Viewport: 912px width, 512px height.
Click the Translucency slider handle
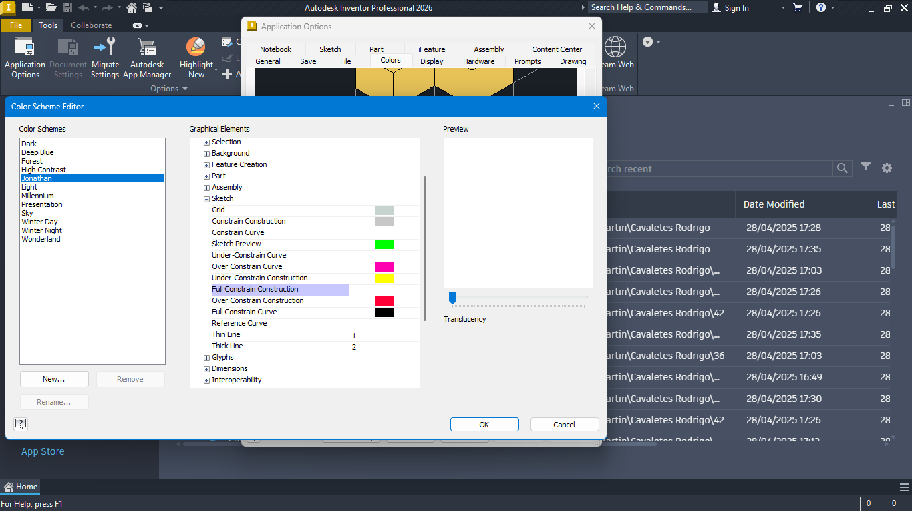tap(452, 298)
